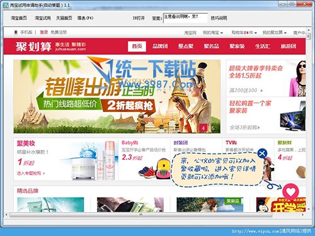315x236 pixels.
Task: Open the 淘宝网 top link
Action: click(190, 33)
